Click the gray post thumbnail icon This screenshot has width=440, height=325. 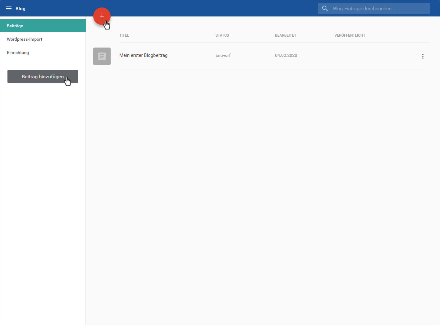click(102, 56)
